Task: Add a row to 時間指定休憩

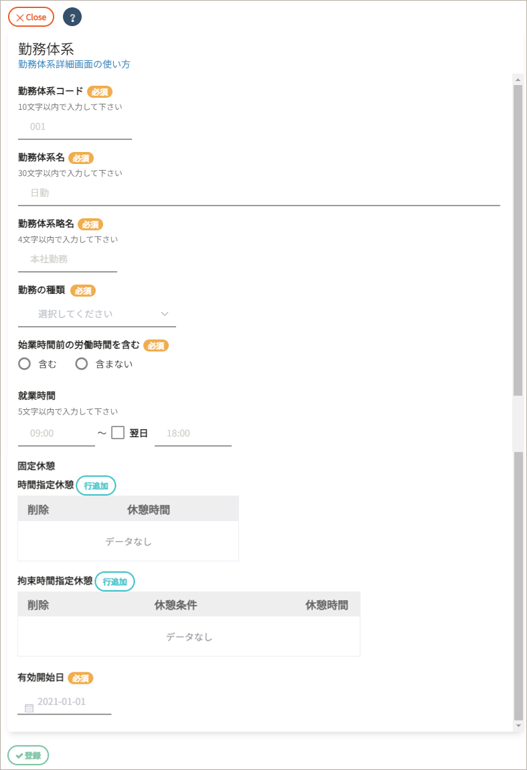Action: [96, 485]
